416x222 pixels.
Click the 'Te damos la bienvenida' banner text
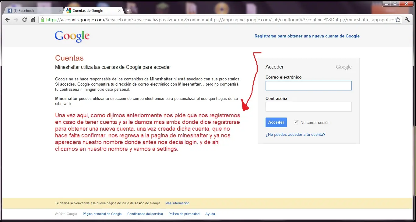point(108,203)
